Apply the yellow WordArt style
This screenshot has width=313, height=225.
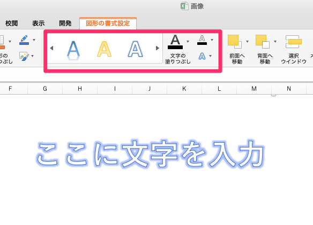104,49
